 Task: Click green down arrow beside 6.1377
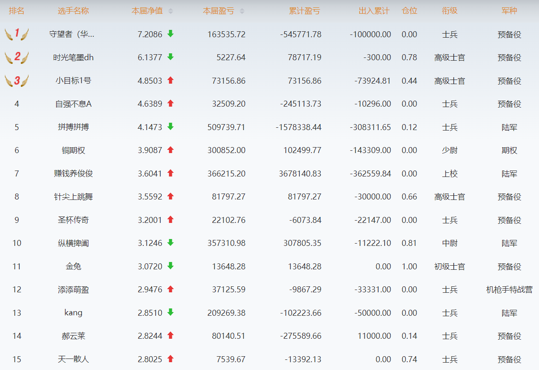pos(170,57)
